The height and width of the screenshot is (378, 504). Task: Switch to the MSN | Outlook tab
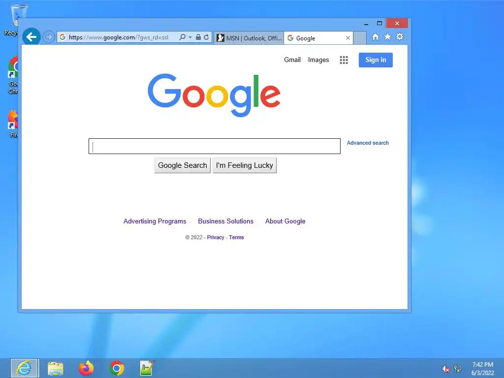tap(249, 38)
